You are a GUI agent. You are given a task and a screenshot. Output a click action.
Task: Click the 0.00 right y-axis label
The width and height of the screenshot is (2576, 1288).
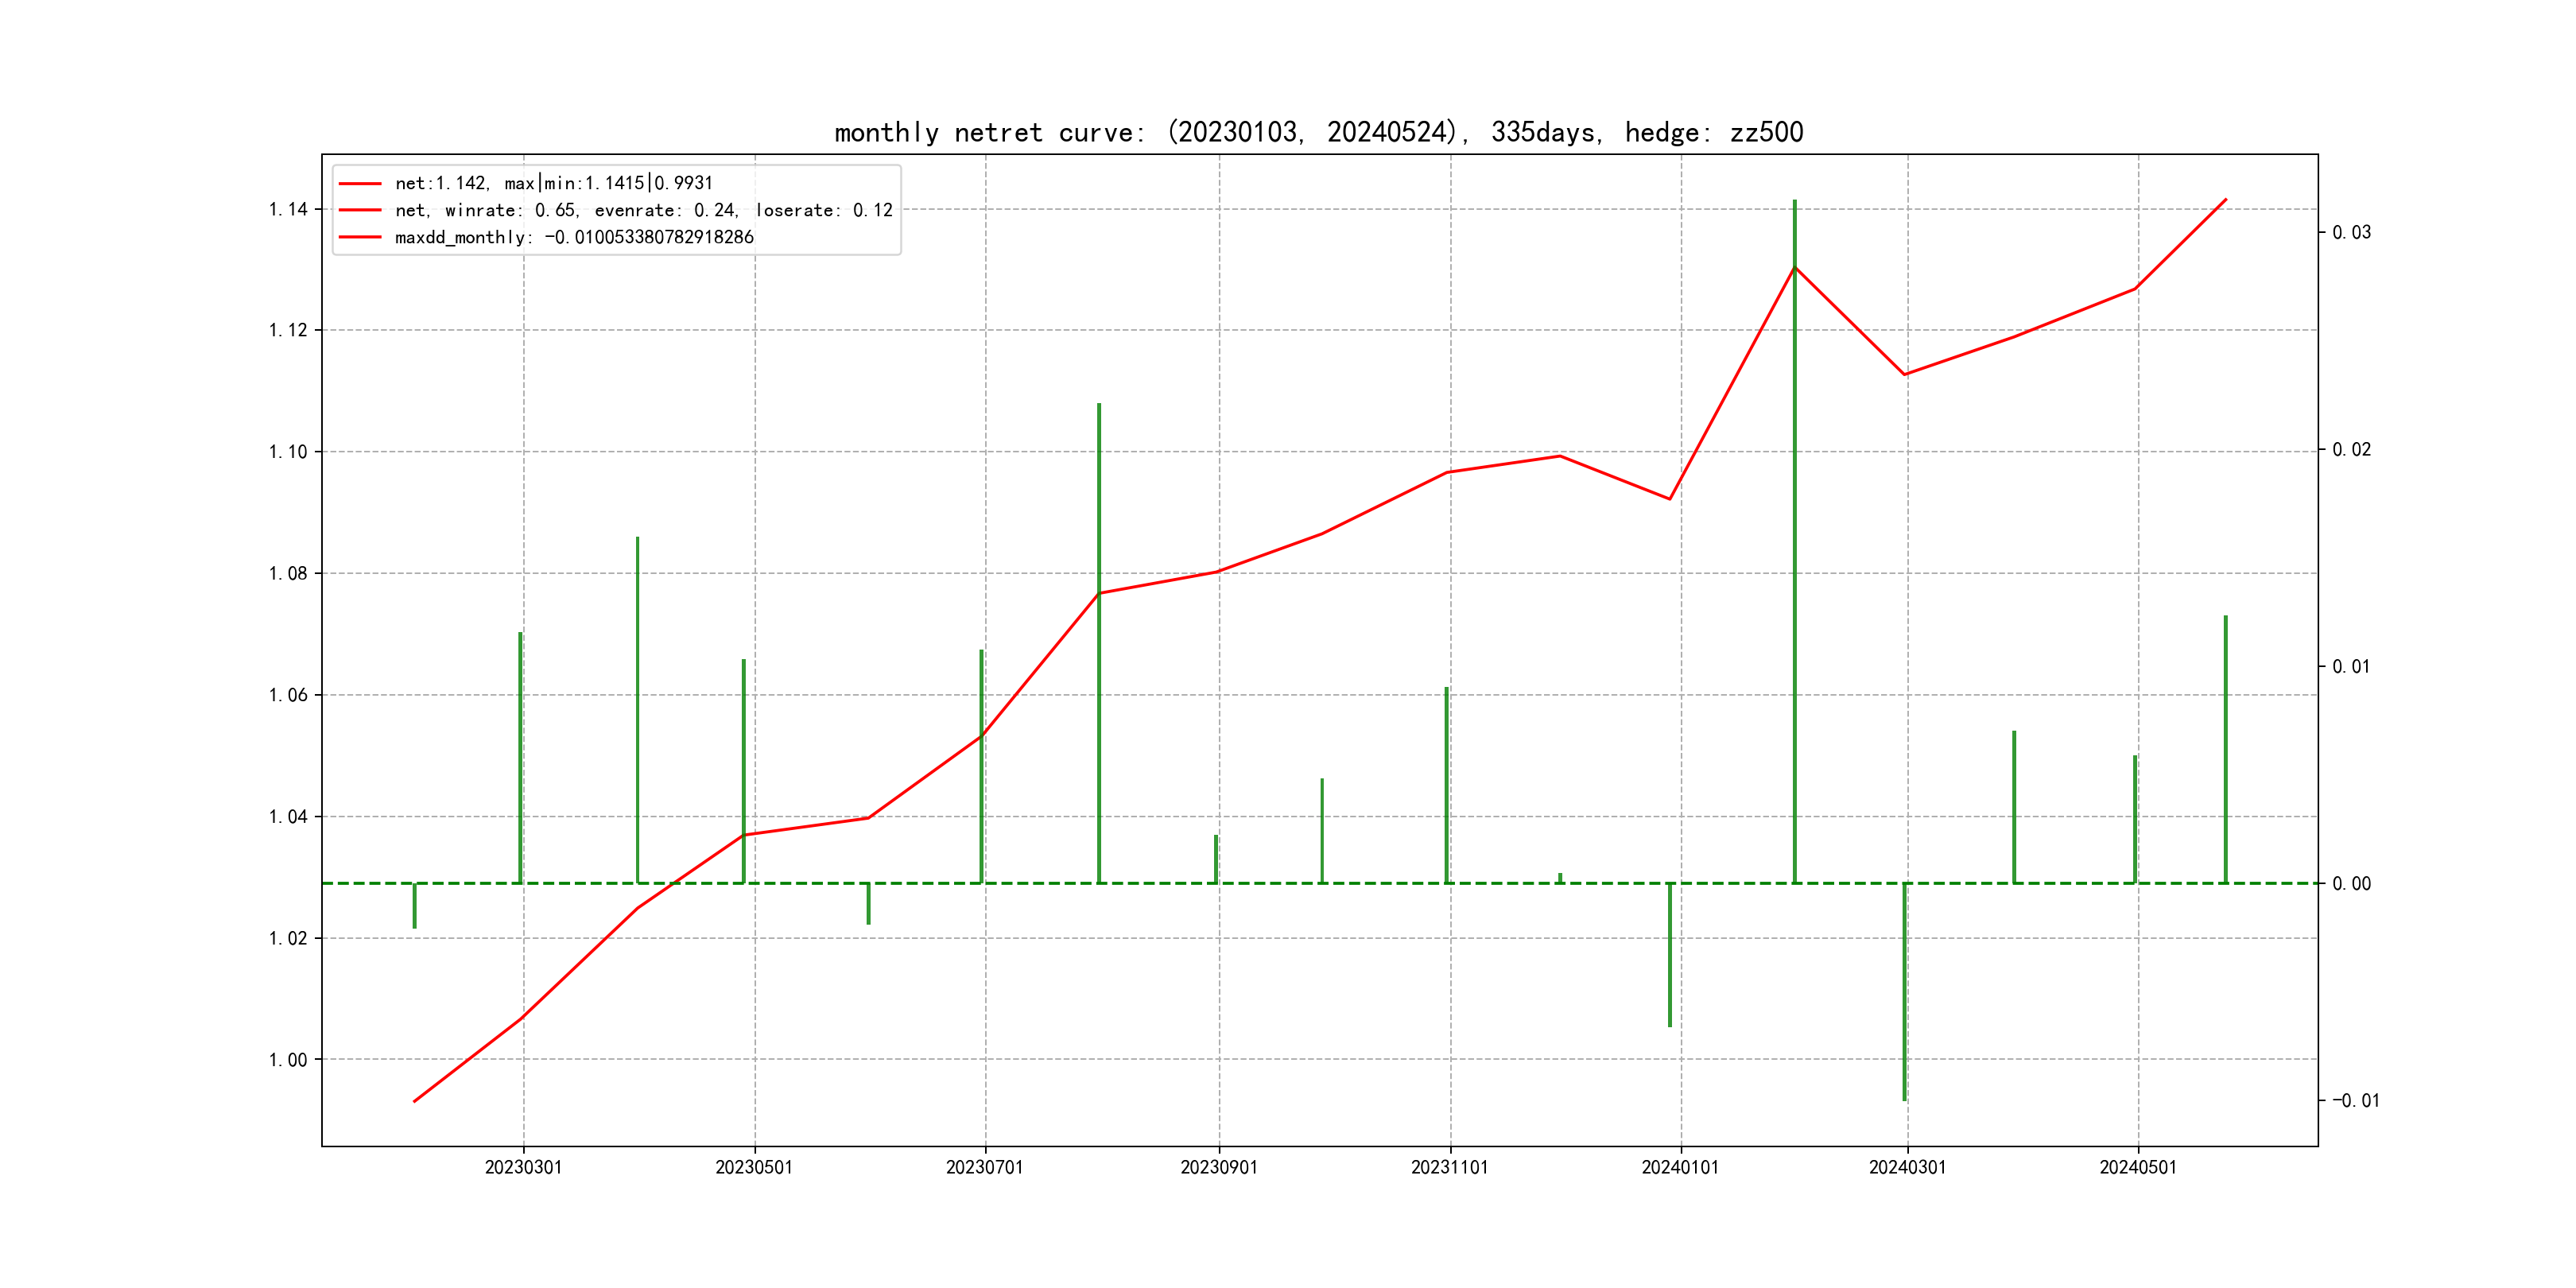[x=2351, y=883]
